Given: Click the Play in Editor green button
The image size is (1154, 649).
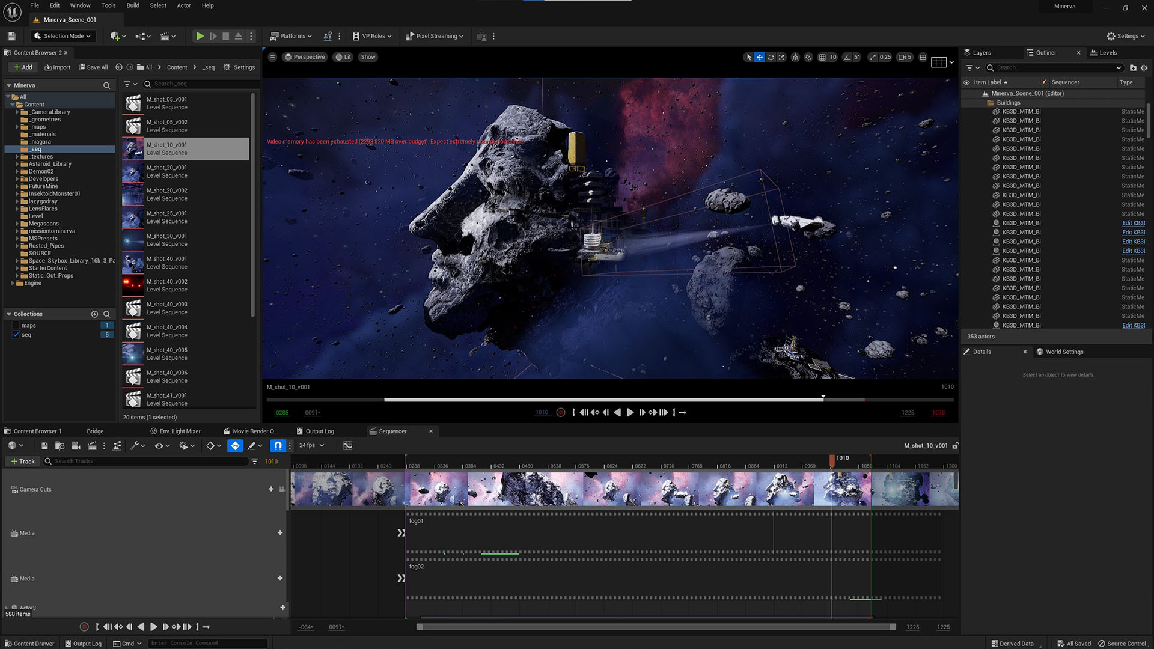Looking at the screenshot, I should [200, 36].
